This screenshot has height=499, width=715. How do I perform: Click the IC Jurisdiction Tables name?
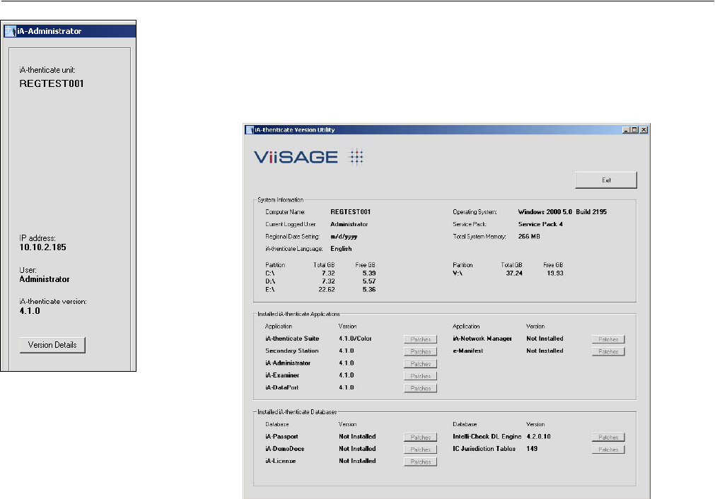click(484, 449)
